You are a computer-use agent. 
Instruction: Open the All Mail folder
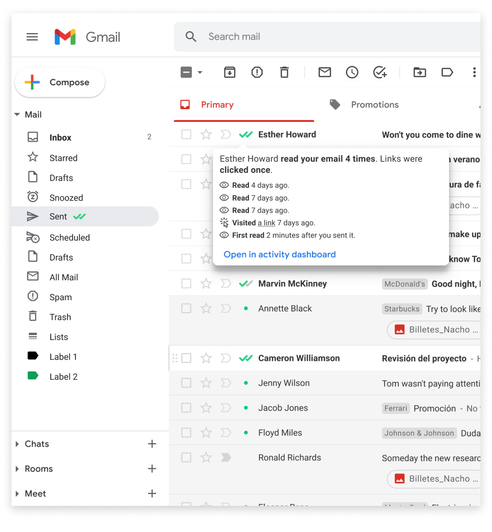(x=85, y=277)
